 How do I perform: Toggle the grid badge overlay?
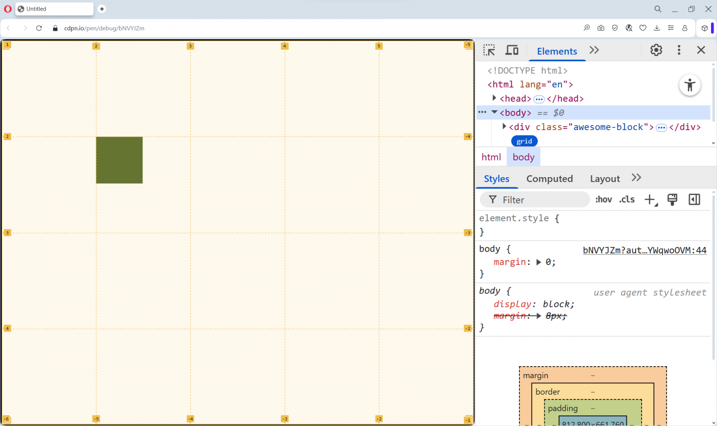(524, 141)
